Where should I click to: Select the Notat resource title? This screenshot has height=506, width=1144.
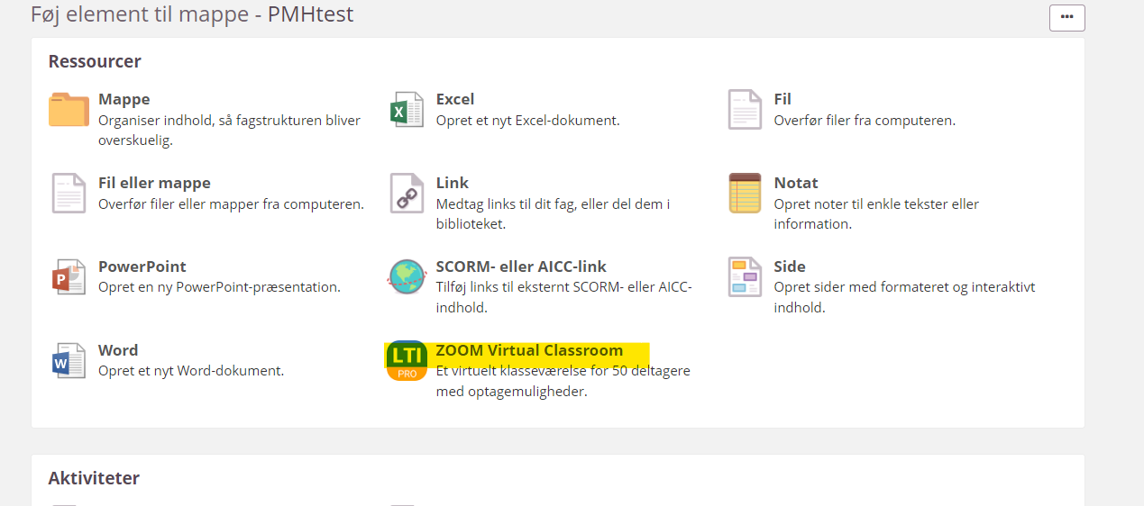click(x=796, y=183)
